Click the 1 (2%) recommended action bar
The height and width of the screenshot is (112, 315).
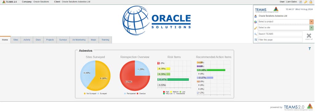(x=198, y=93)
